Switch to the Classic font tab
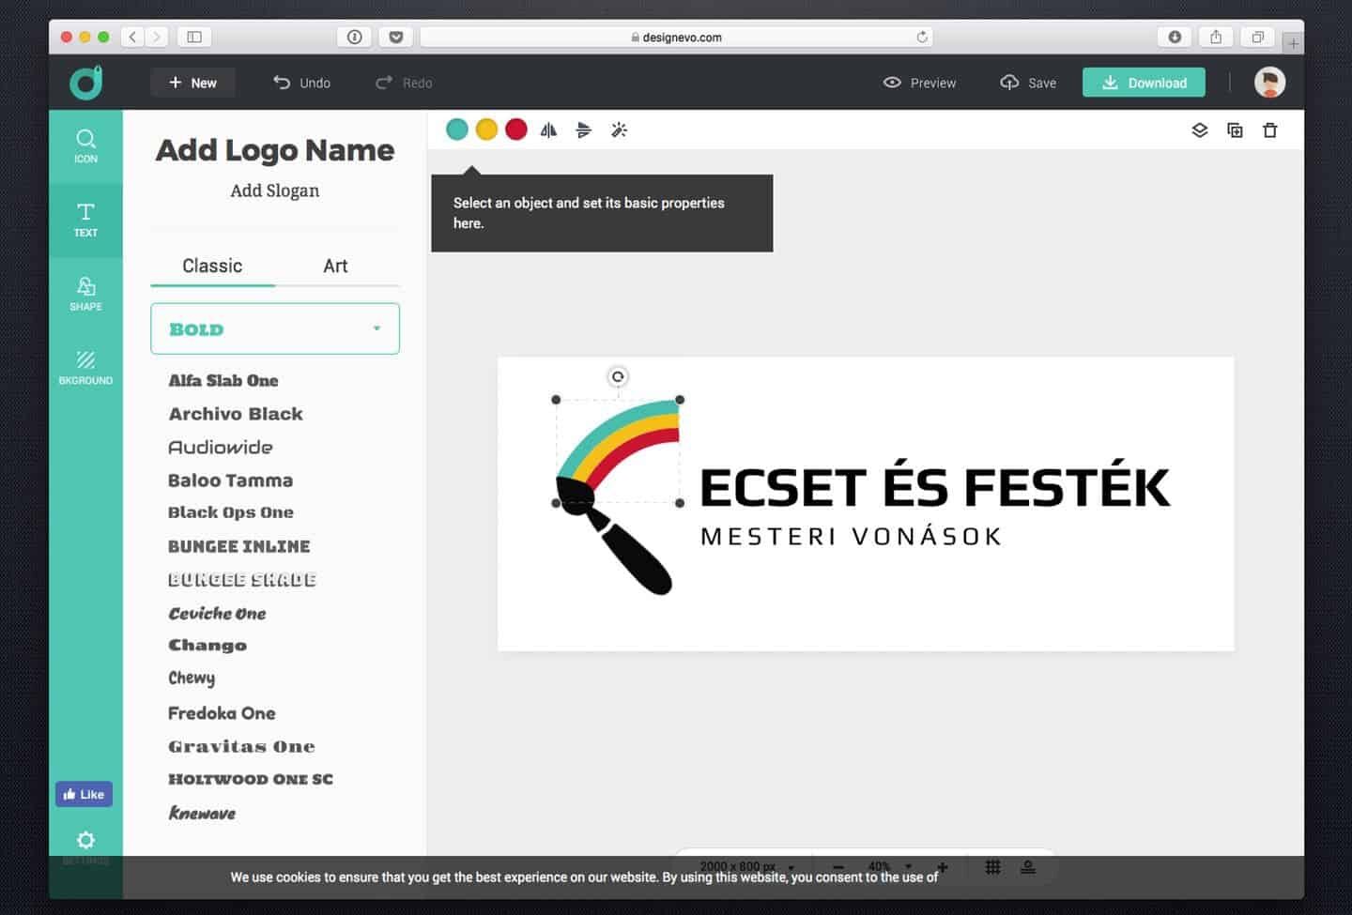Image resolution: width=1352 pixels, height=915 pixels. 212,266
